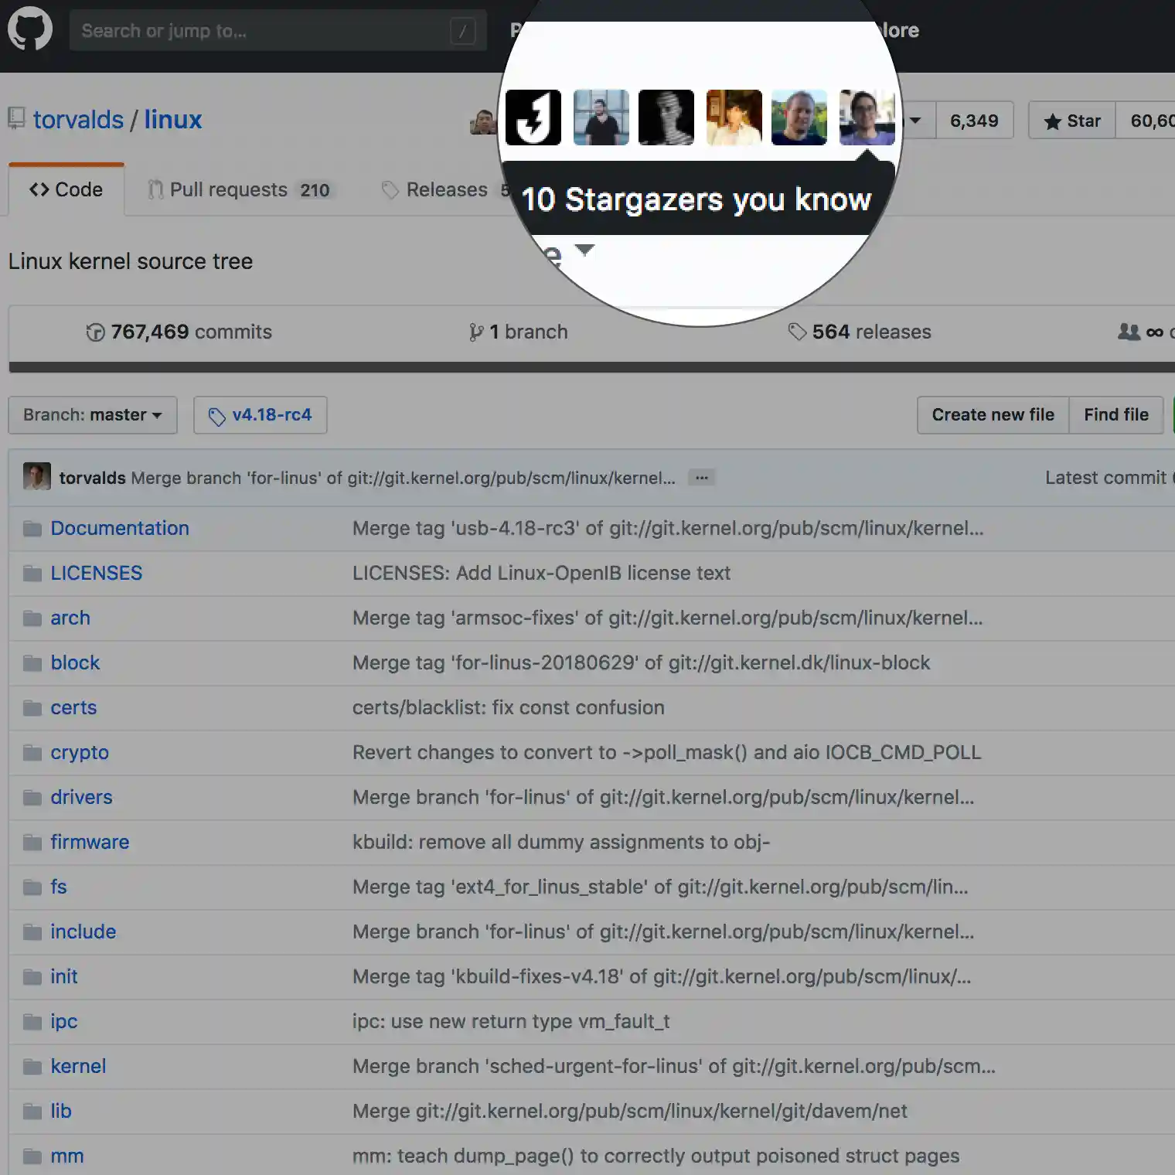
Task: Open the firmware directory link
Action: 90,842
